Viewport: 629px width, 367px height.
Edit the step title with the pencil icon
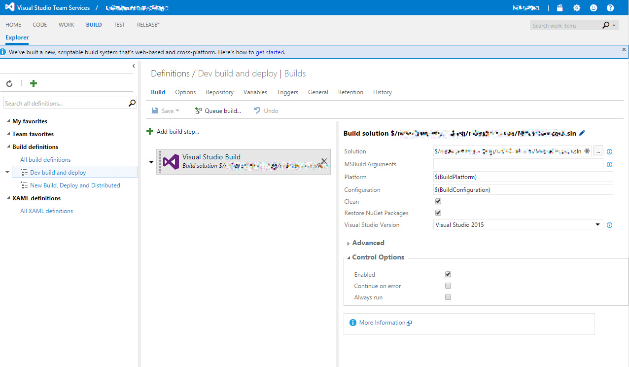click(582, 133)
